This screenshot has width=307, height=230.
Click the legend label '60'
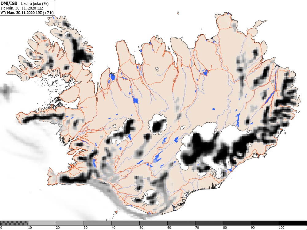click(169, 228)
